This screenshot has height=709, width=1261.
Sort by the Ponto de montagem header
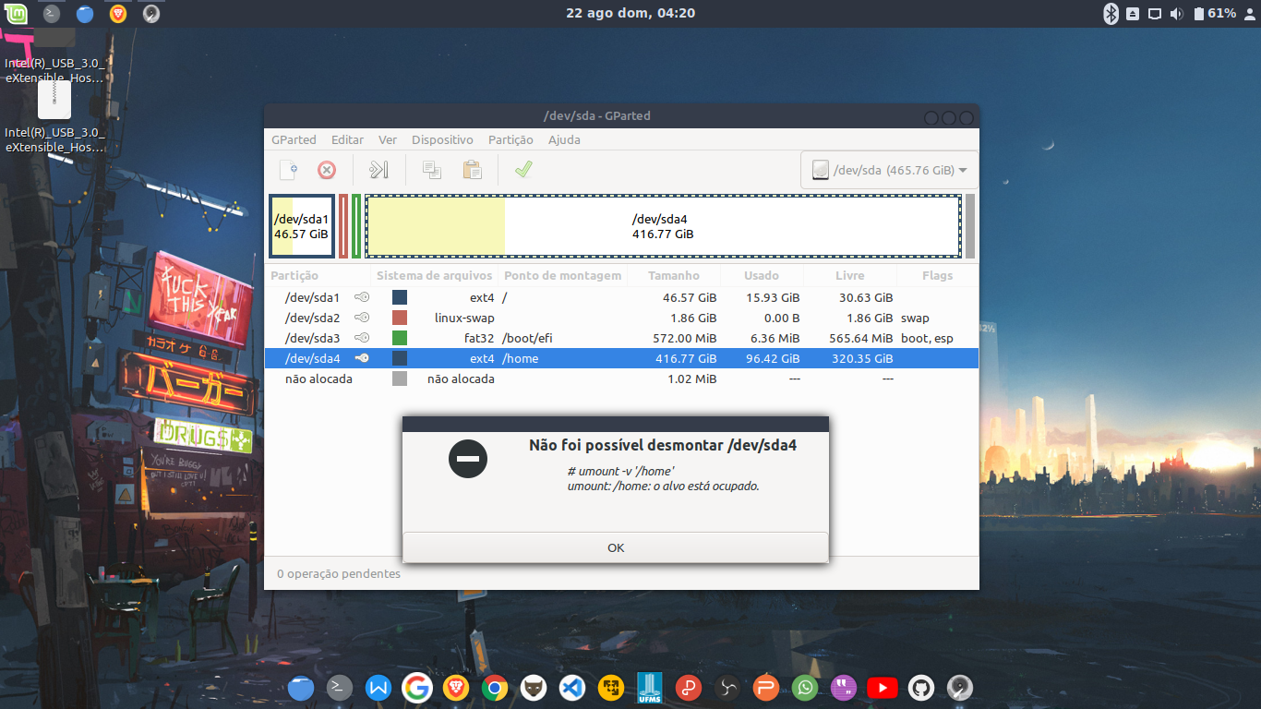(562, 275)
